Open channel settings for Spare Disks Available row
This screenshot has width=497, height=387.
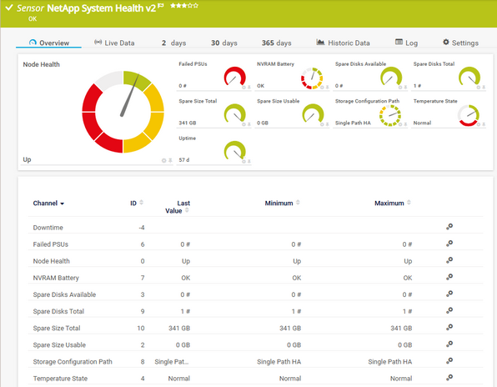click(449, 294)
